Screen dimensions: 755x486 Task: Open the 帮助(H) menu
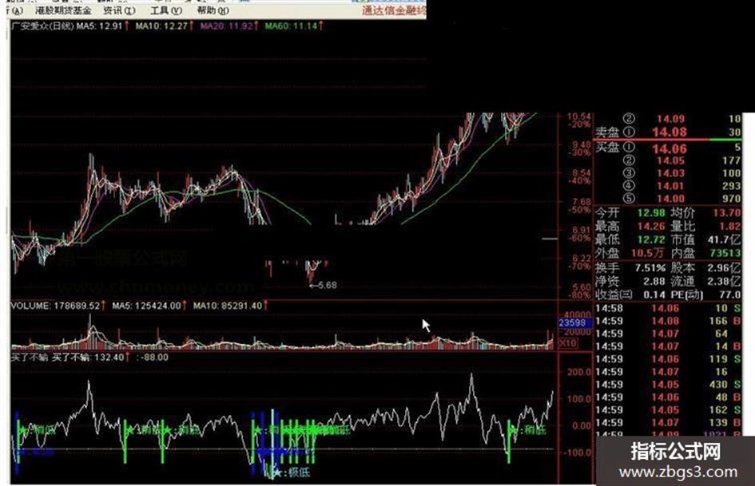[x=213, y=10]
